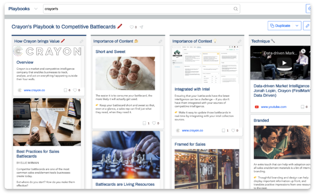Select the How Crayon brings Value header

click(x=37, y=41)
